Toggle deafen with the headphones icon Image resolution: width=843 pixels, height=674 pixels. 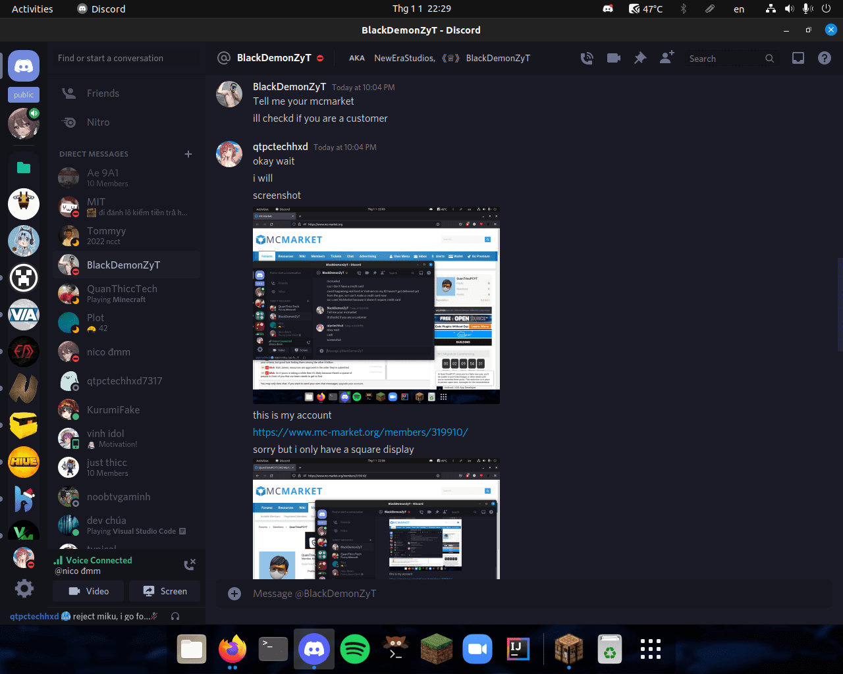175,616
